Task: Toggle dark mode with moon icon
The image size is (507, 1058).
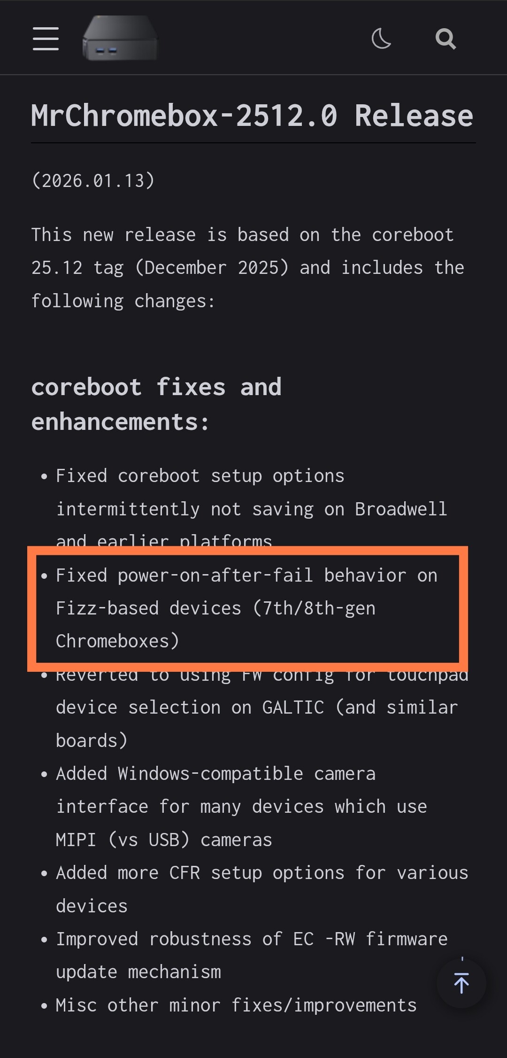Action: click(x=381, y=39)
